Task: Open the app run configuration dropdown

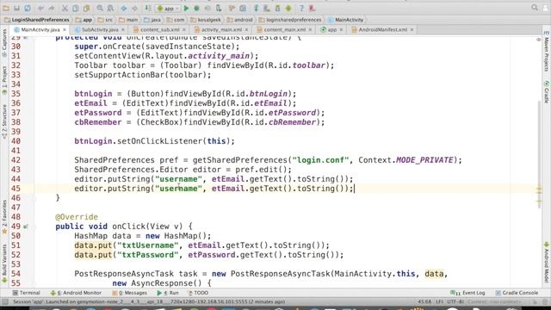Action: [x=169, y=8]
